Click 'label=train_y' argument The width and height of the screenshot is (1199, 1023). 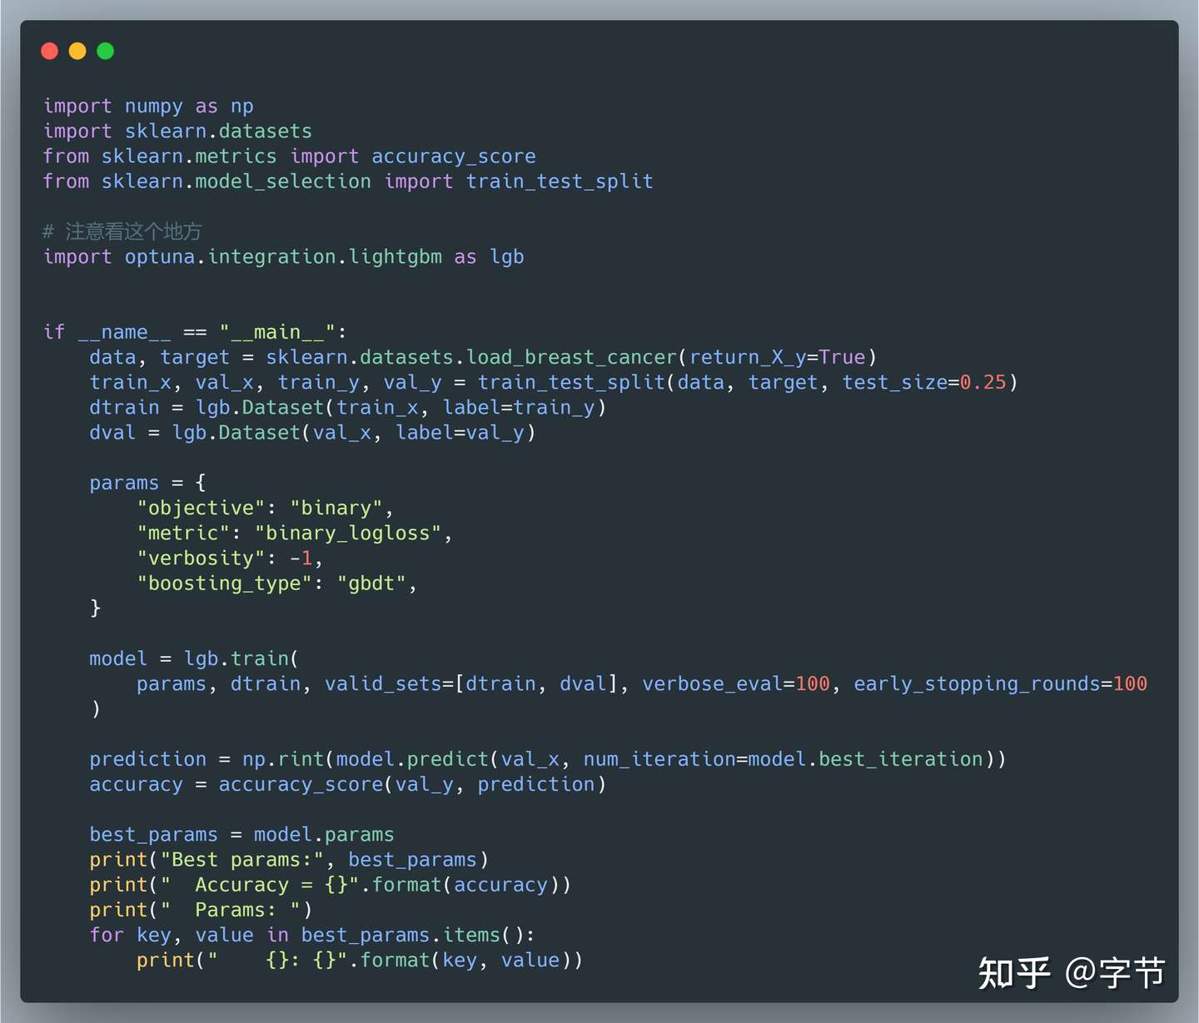tap(519, 407)
